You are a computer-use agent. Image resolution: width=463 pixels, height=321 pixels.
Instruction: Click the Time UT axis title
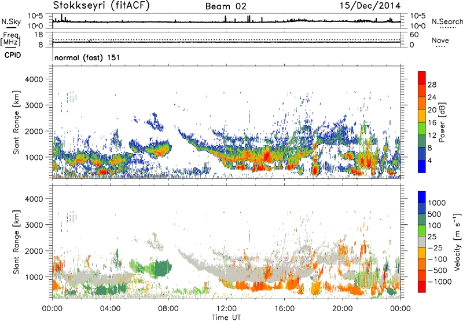pyautogui.click(x=226, y=318)
